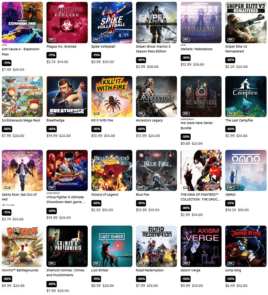The width and height of the screenshot is (268, 295).
Task: Open We Were Here Series Bundle link
Action: [196, 126]
